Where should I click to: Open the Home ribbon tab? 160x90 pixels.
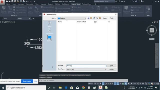pos(8,4)
